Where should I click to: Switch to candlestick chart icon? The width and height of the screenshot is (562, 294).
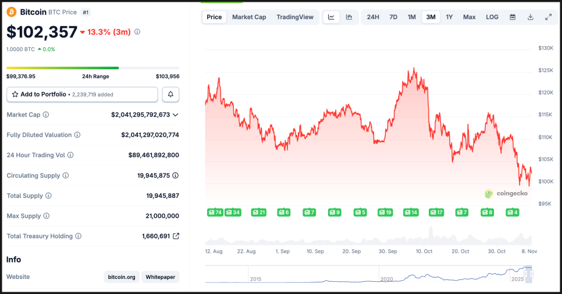tap(349, 17)
